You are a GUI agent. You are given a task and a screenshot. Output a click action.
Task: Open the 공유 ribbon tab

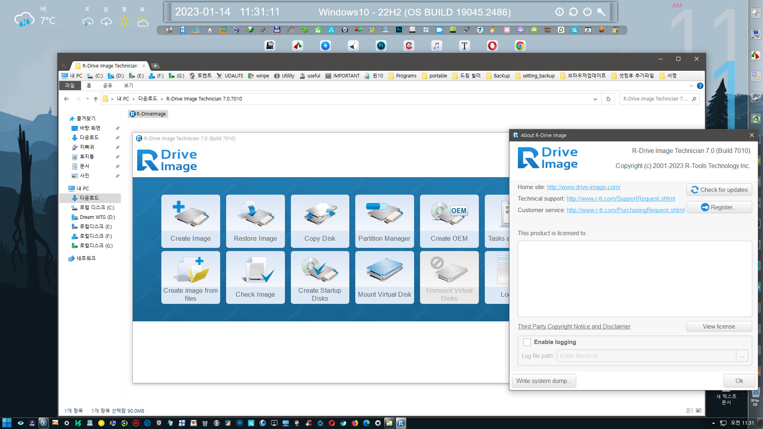107,85
